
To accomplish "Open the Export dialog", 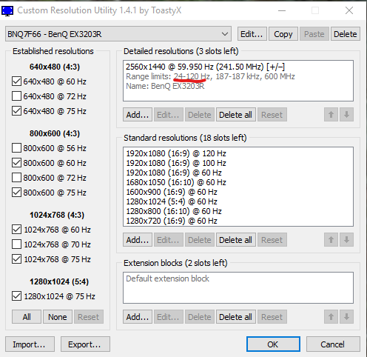I will point(85,344).
